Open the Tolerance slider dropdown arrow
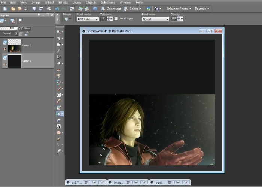The image size is (262, 187). [x=112, y=19]
